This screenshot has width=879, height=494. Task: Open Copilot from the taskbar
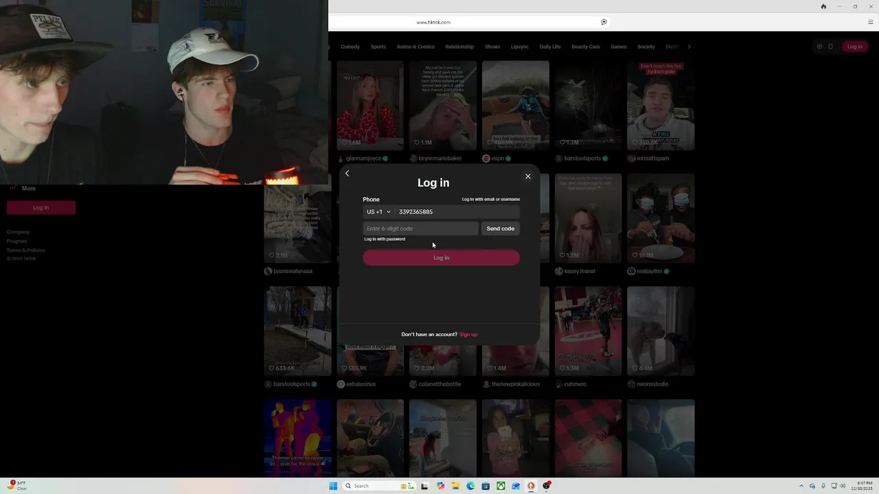[x=440, y=486]
